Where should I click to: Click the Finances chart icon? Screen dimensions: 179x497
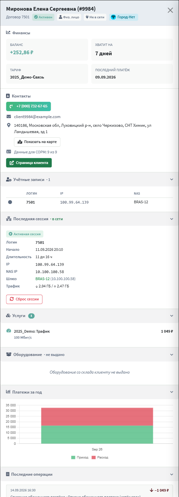click(8, 33)
